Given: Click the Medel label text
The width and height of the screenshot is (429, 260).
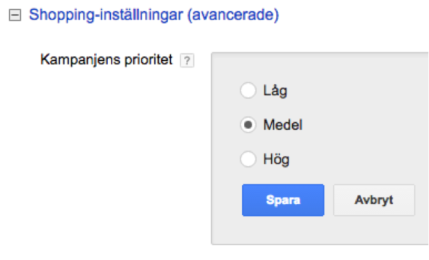Looking at the screenshot, I should (283, 125).
